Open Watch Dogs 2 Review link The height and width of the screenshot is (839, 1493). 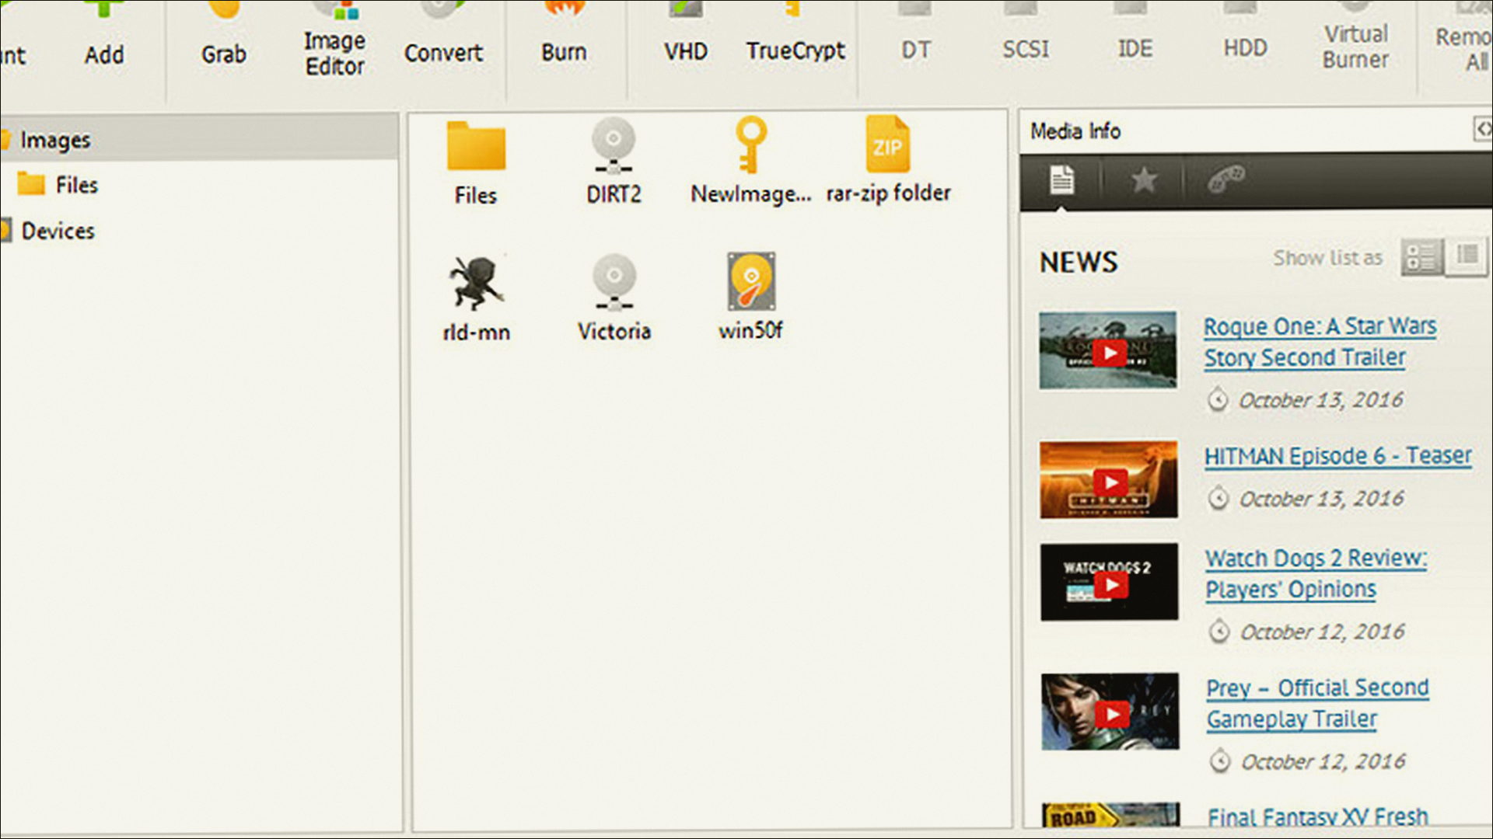point(1316,573)
